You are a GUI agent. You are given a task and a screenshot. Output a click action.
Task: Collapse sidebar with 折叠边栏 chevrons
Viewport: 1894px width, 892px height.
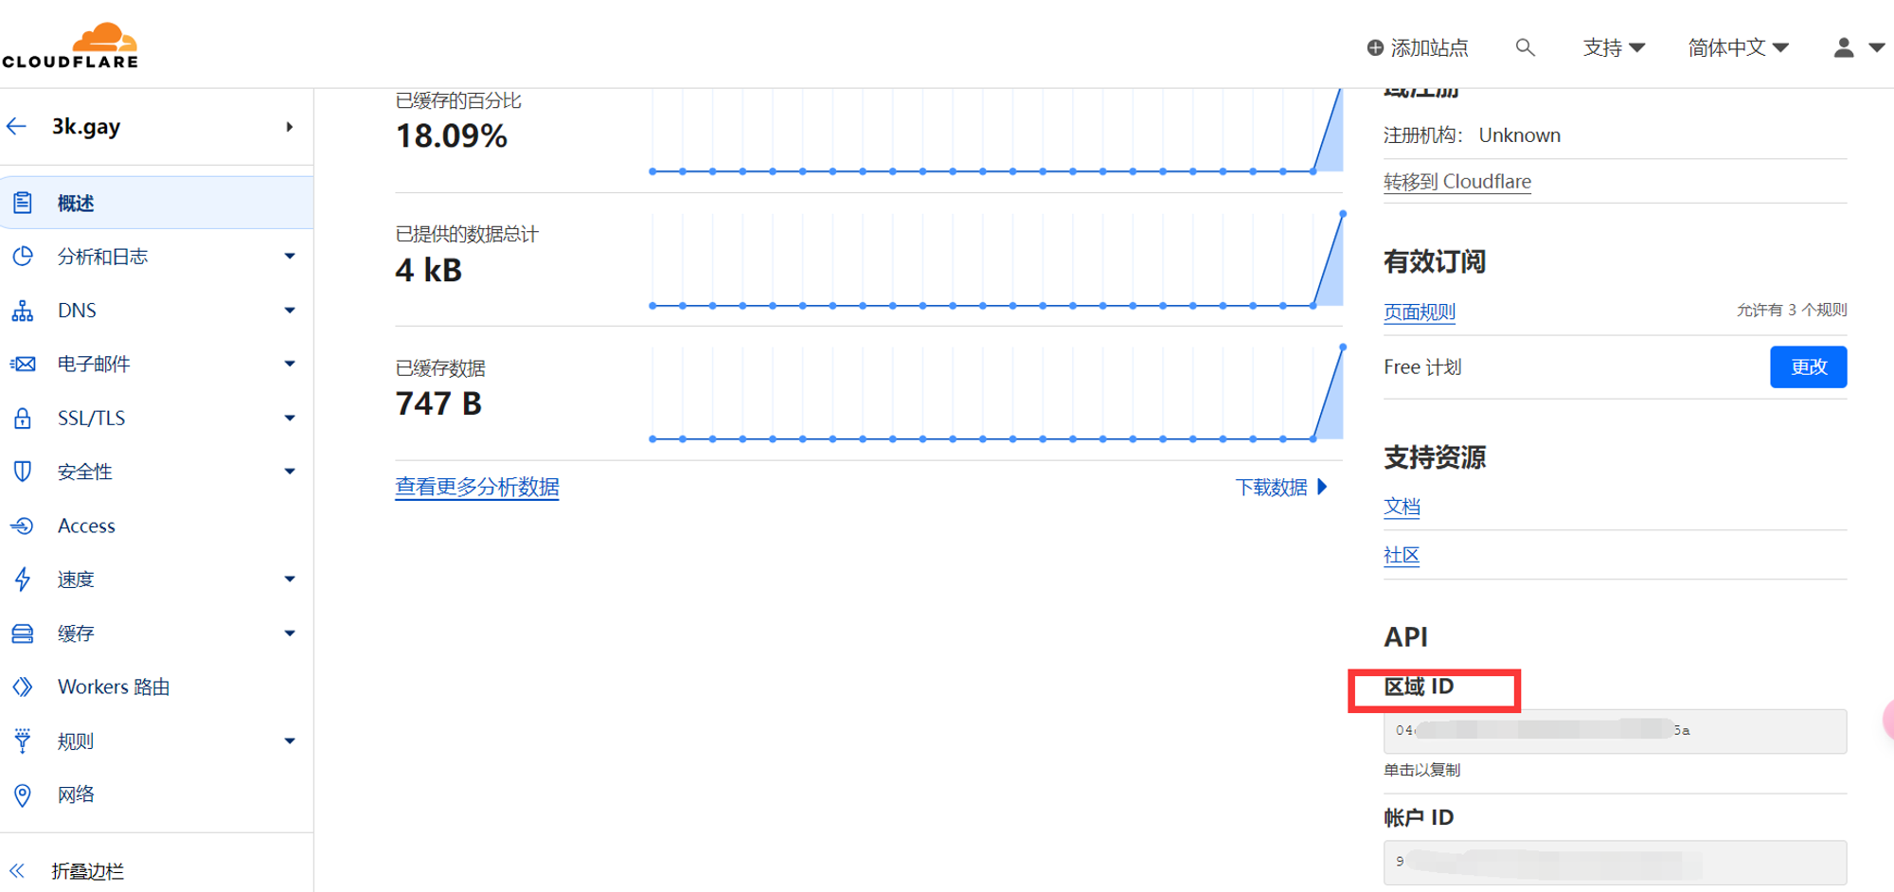tap(17, 870)
